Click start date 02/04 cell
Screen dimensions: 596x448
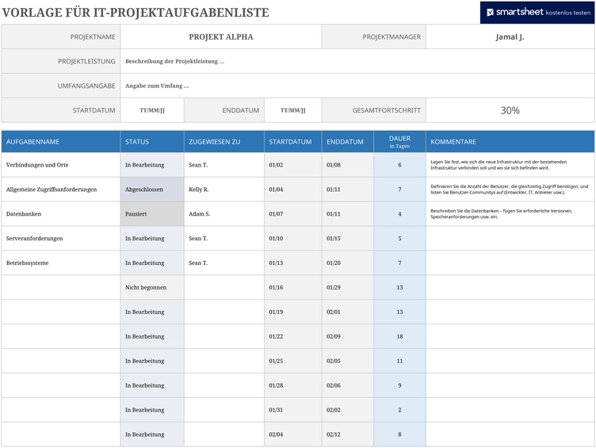tap(292, 435)
